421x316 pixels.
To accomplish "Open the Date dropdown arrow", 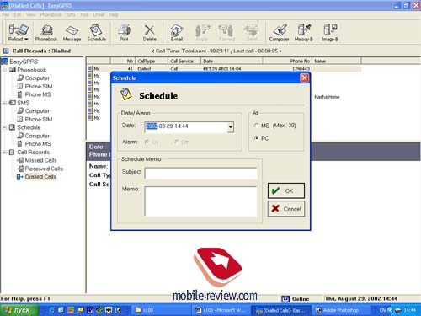I will 231,127.
